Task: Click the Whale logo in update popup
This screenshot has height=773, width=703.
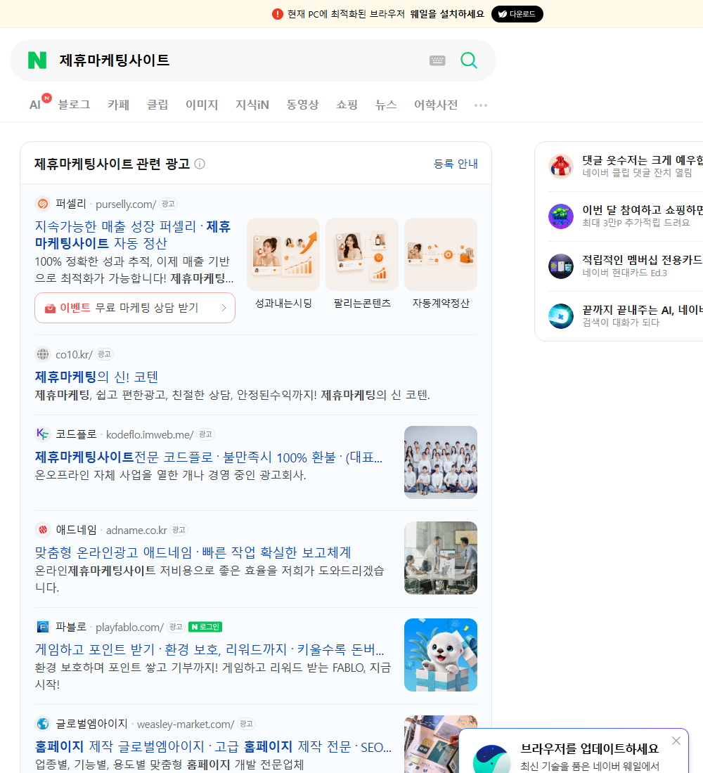Action: pyautogui.click(x=491, y=759)
